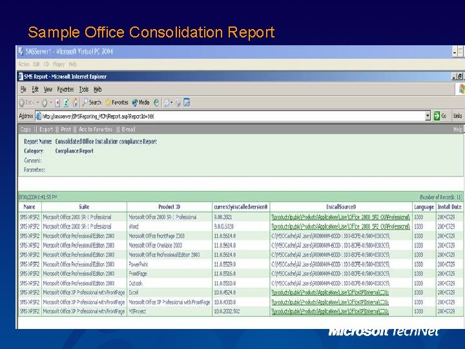Click the page icon in address bar
465x349 pixels.
39,116
